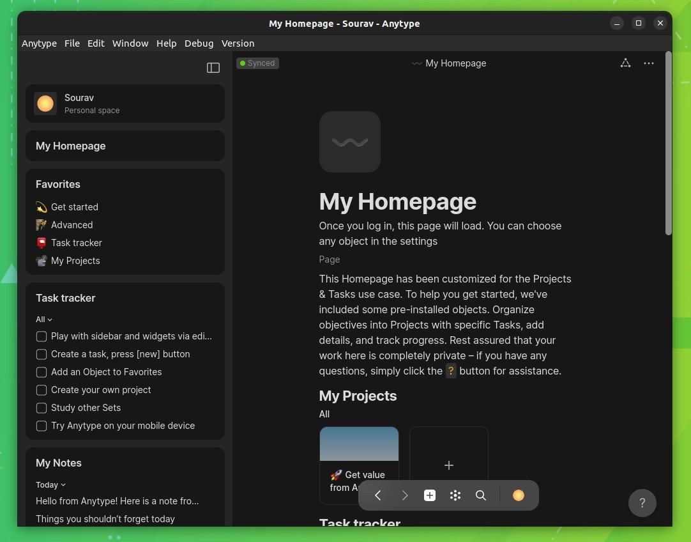Click the plus card to add a project
The height and width of the screenshot is (542, 691).
[448, 465]
